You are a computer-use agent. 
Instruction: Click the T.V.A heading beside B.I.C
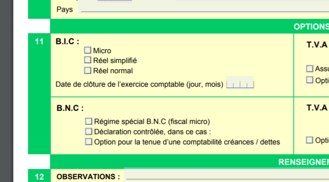(317, 45)
